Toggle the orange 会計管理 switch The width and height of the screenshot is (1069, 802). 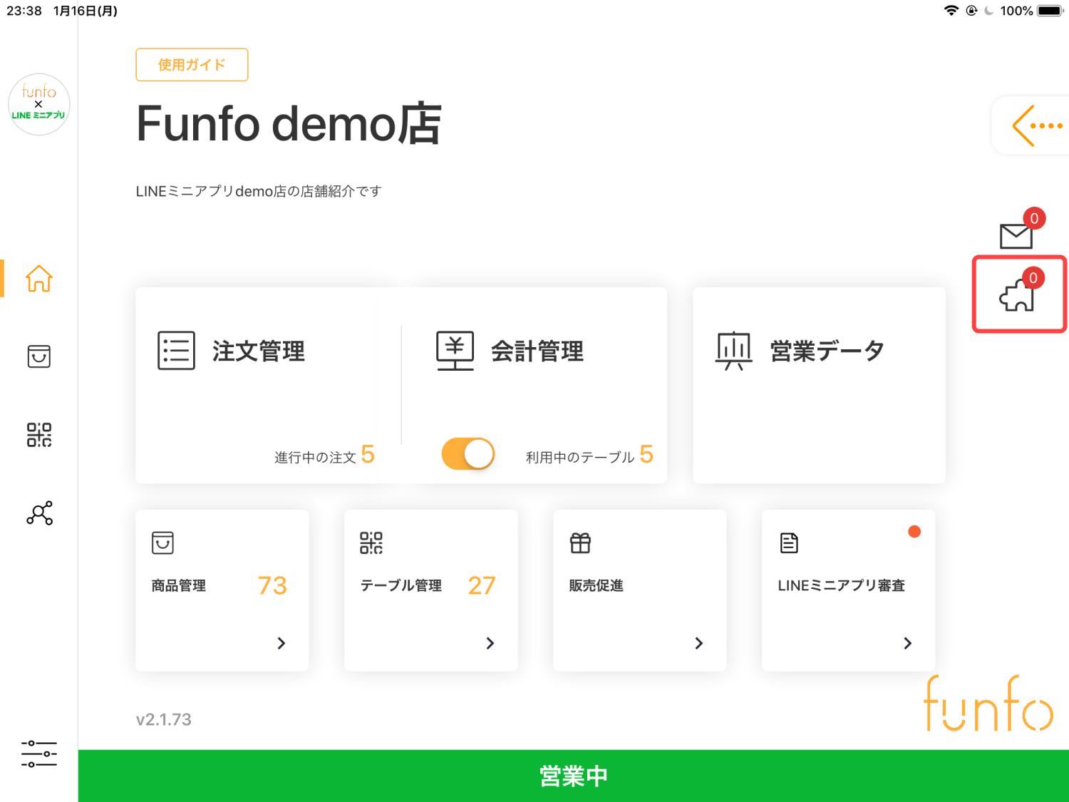click(468, 454)
